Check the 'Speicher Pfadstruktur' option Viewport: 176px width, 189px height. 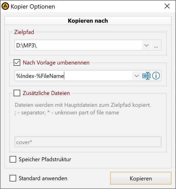coord(13,160)
